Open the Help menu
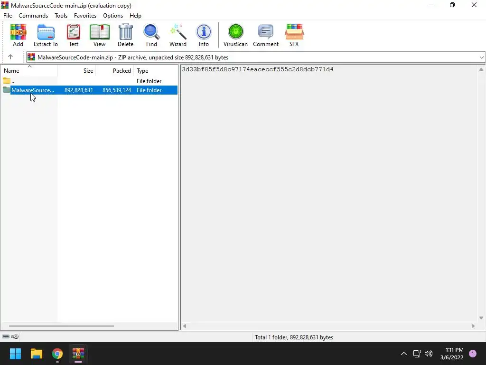This screenshot has width=486, height=365. [x=135, y=16]
